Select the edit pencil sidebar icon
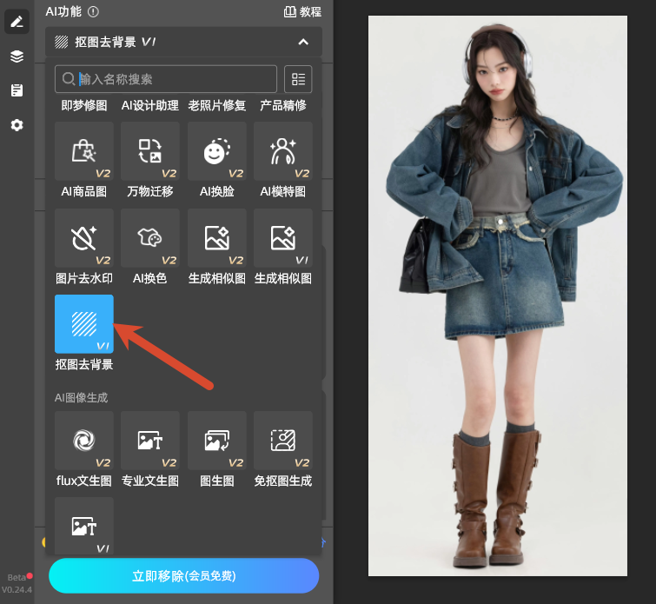Screen dimensions: 656x604 17,22
